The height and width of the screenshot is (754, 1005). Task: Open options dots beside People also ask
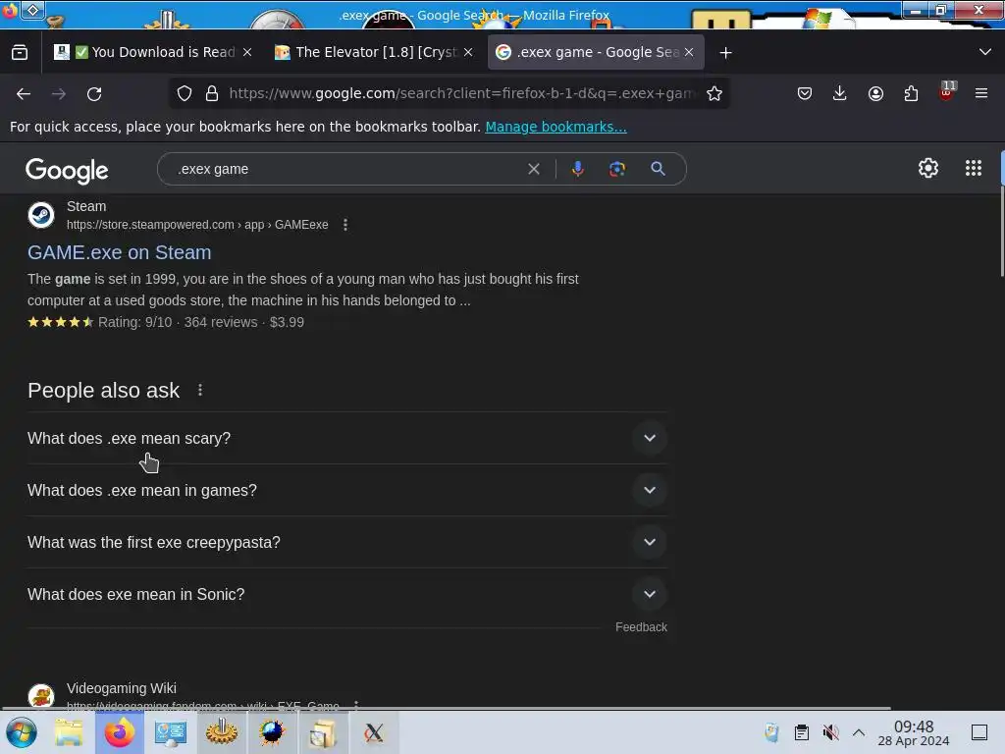point(200,390)
